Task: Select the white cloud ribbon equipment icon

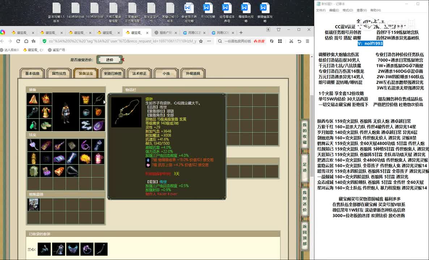Action: click(x=86, y=125)
